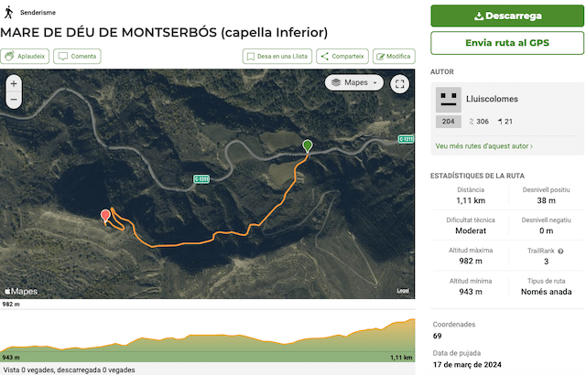Click the red end point marker

point(105,216)
